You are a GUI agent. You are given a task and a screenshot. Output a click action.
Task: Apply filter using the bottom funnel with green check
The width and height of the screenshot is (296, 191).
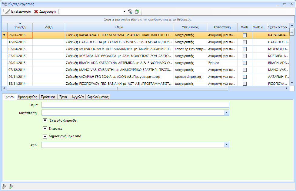(11, 186)
